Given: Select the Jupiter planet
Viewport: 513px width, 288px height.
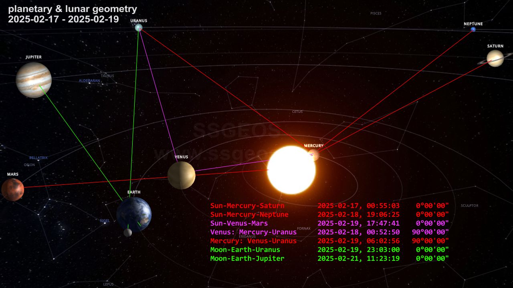Looking at the screenshot, I should pos(34,80).
